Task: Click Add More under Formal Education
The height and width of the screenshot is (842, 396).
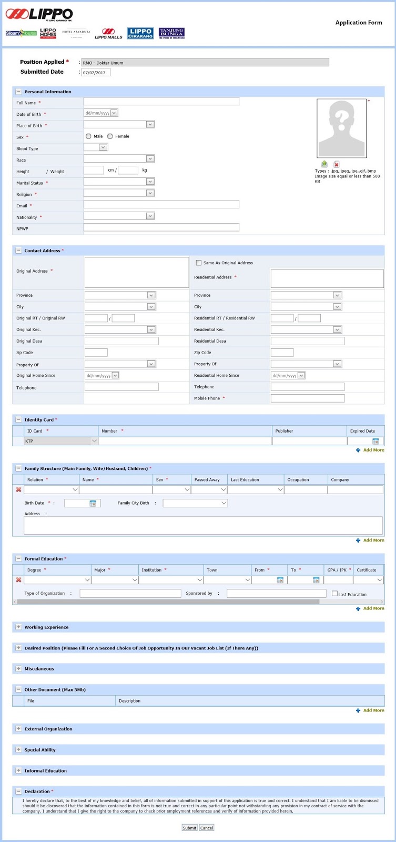Action: (370, 608)
